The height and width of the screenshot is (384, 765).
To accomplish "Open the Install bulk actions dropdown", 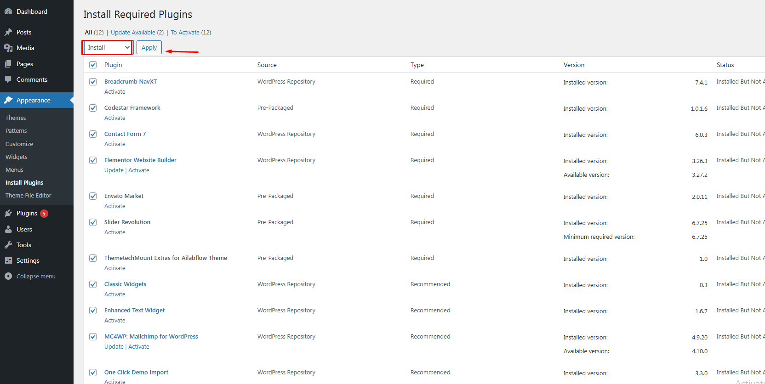I will pos(108,47).
